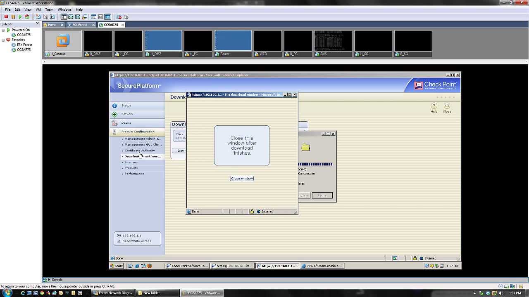Click the Revert Snapshot toolbar icon
529x297 pixels.
click(x=45, y=17)
